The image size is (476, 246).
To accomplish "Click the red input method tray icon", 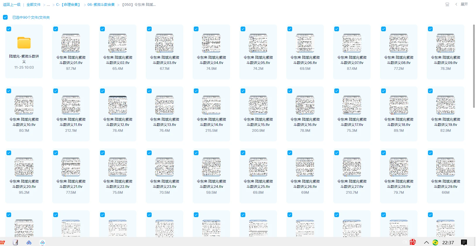I will 413,242.
